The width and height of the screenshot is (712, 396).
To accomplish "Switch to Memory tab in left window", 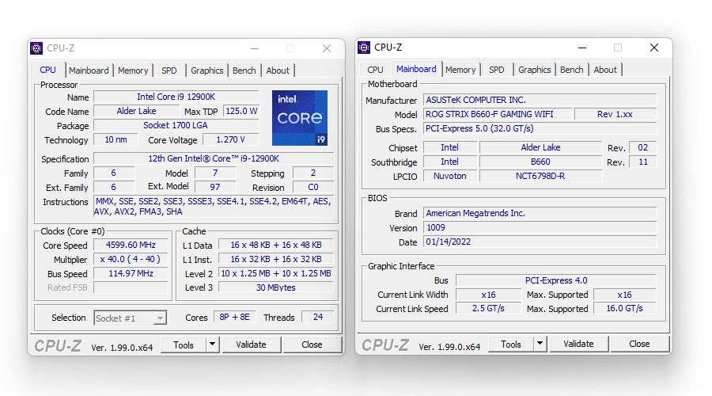I will [x=133, y=70].
